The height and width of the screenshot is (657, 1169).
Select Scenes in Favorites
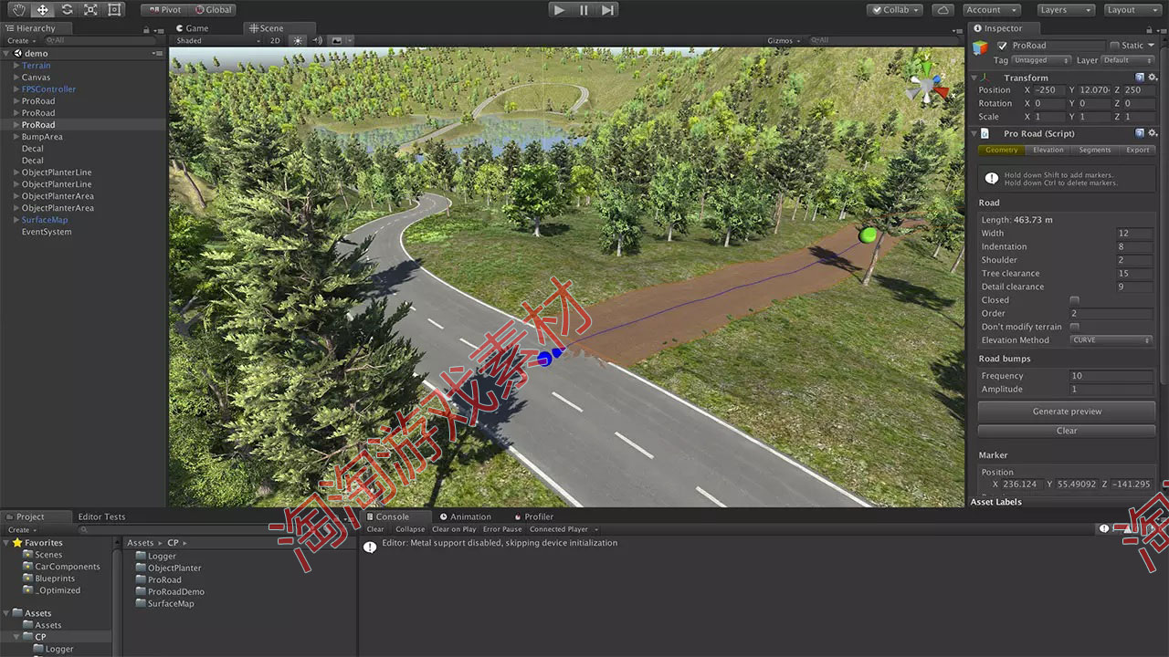tap(48, 555)
